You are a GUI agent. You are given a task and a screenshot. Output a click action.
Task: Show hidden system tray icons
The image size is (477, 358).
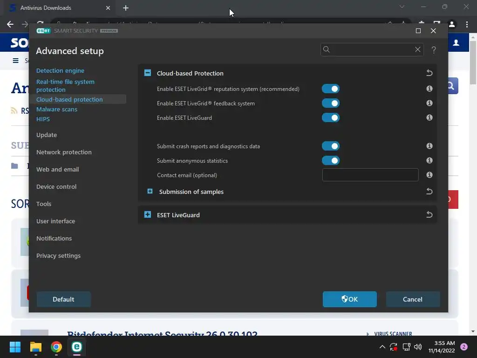[x=382, y=347]
